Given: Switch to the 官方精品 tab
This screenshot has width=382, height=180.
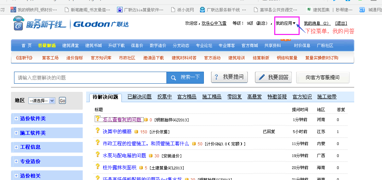Looking at the screenshot, I should click(187, 97).
